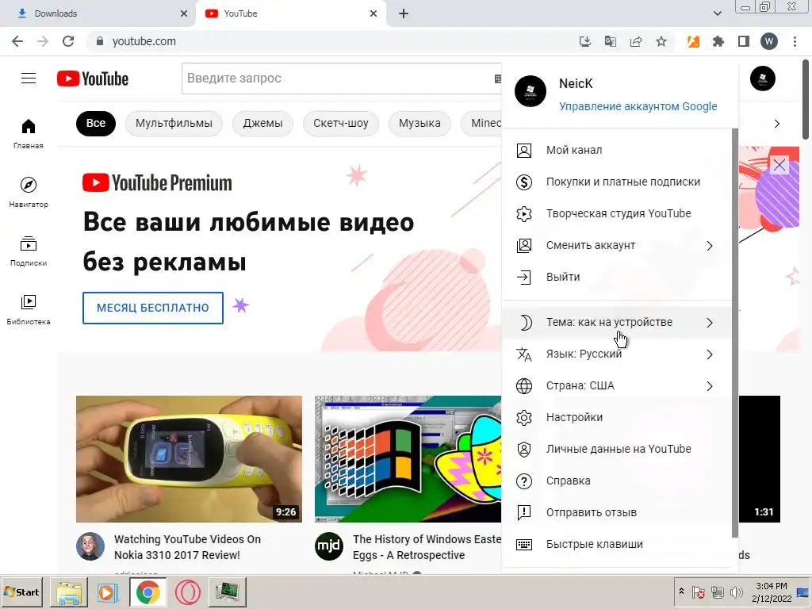Open Личные данные на YouTube

tap(616, 449)
